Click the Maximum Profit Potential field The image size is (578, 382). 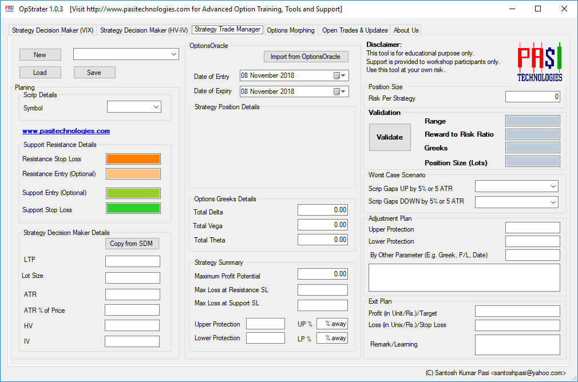pos(323,274)
